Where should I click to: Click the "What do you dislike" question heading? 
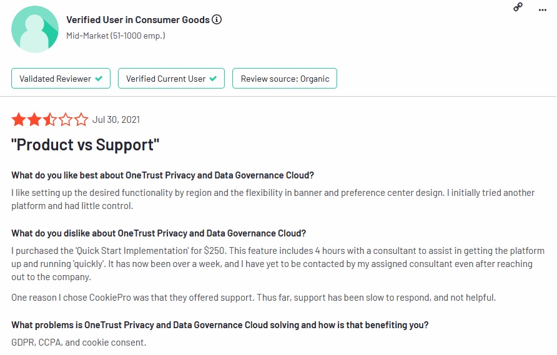(x=159, y=233)
